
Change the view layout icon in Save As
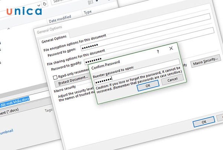91,2
